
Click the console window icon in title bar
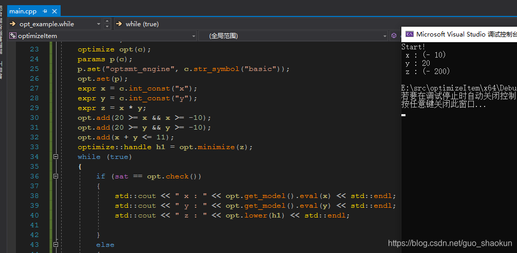(x=410, y=34)
